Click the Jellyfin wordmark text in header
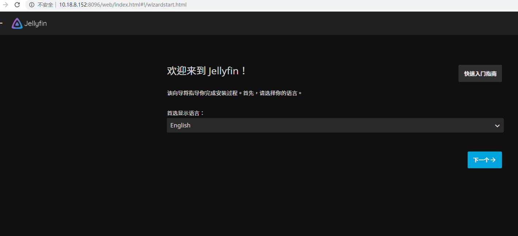Viewport: 518px width, 236px height. (35, 24)
